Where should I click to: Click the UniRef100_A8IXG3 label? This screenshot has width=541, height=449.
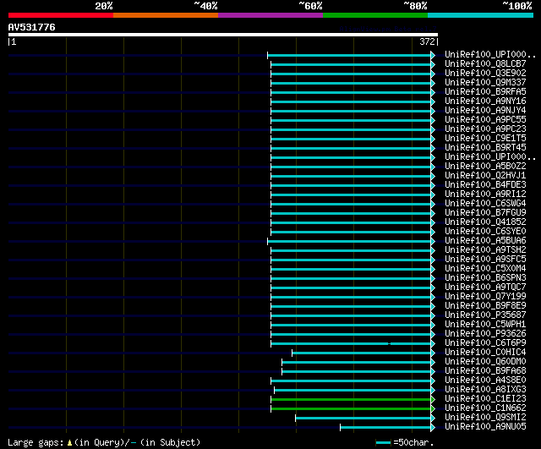coord(485,390)
